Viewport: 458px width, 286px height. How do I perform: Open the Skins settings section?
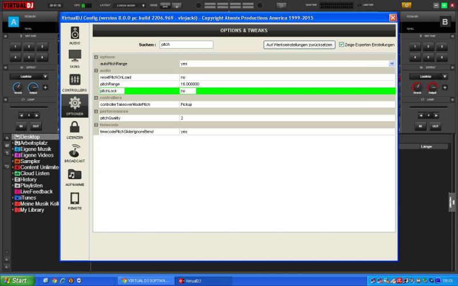tap(74, 59)
